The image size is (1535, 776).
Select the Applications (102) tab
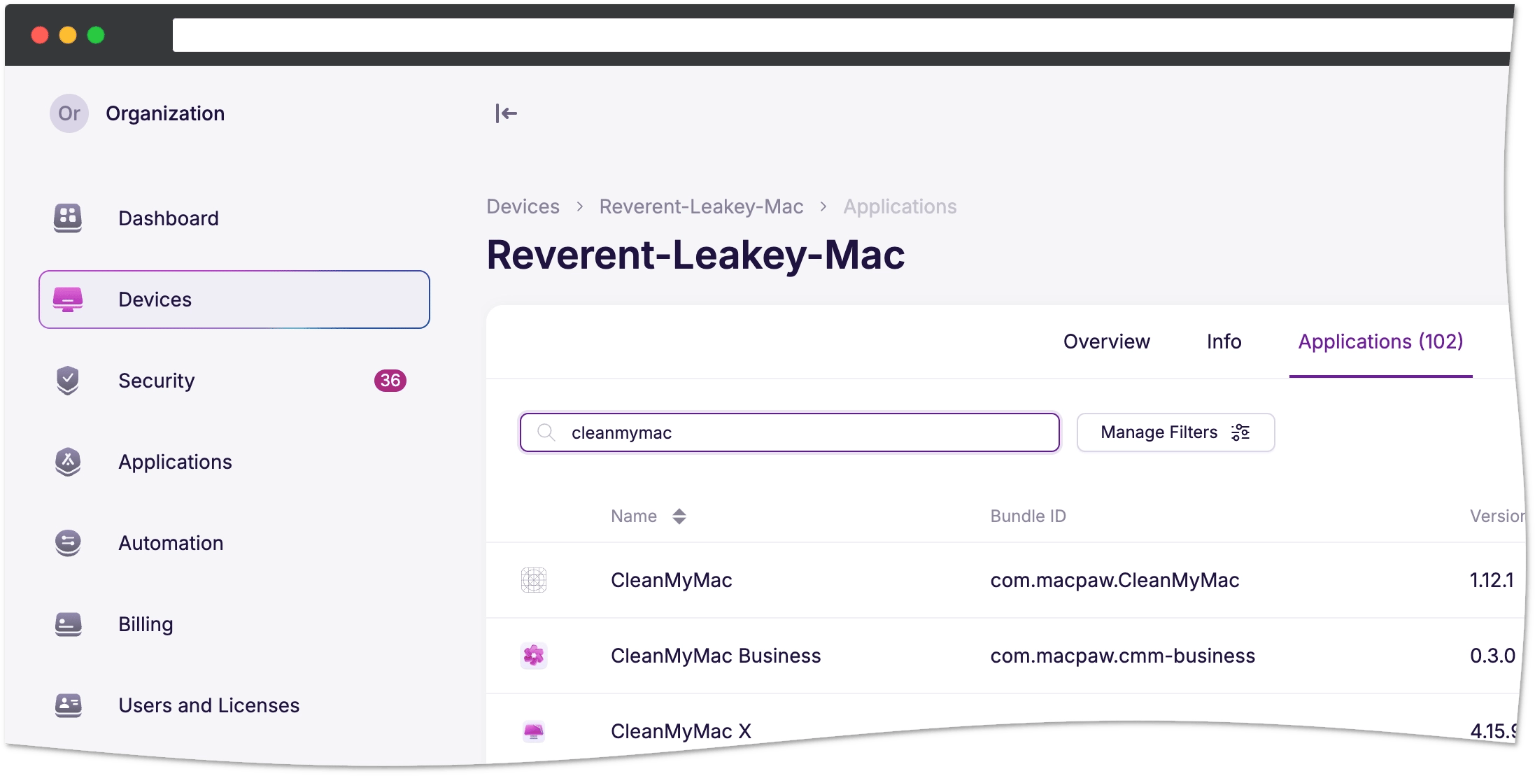1380,341
